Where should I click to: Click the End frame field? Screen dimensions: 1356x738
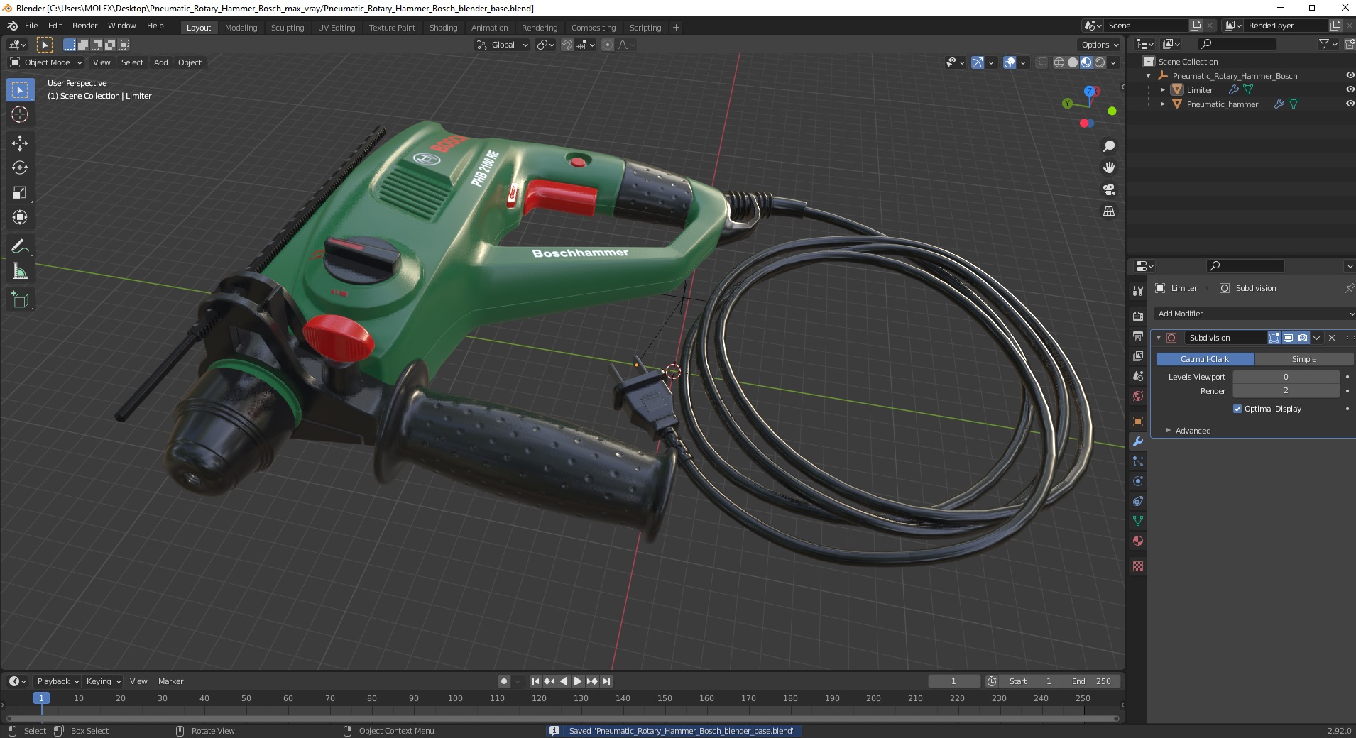pos(1092,681)
